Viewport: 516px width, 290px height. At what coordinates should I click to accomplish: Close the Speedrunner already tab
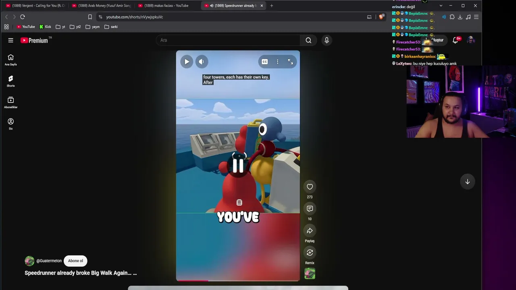click(x=262, y=6)
